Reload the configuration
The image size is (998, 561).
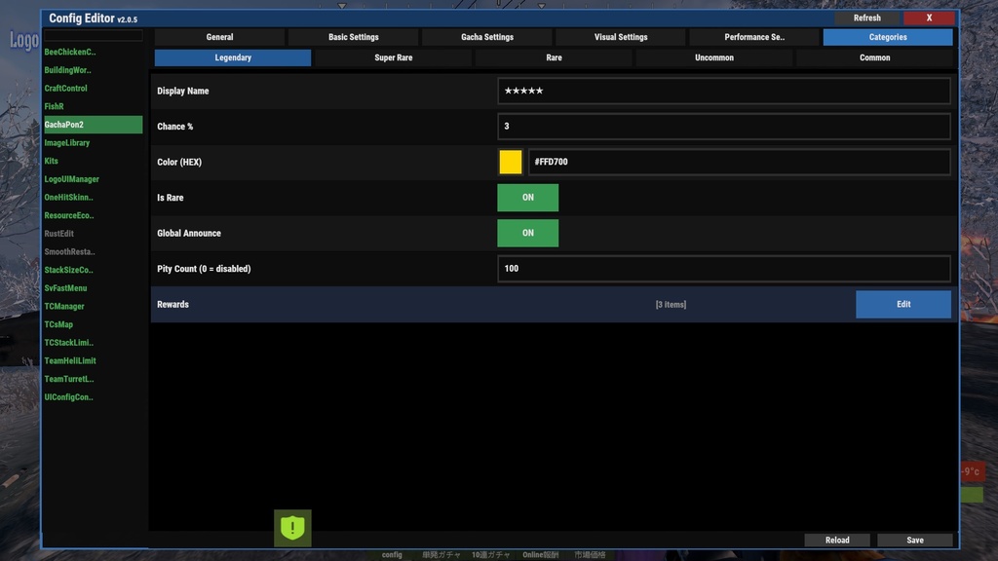pyautogui.click(x=836, y=539)
